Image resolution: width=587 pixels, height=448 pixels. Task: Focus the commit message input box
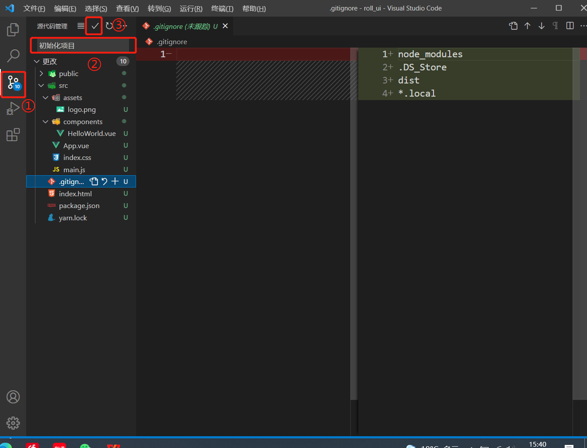tap(83, 45)
